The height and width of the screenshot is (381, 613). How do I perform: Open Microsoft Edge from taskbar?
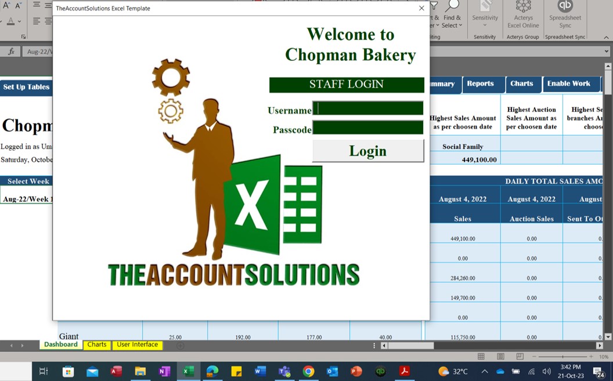[x=212, y=371]
